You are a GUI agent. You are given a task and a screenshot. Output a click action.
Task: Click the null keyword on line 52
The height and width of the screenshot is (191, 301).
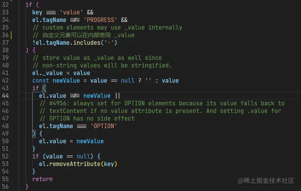point(83,156)
